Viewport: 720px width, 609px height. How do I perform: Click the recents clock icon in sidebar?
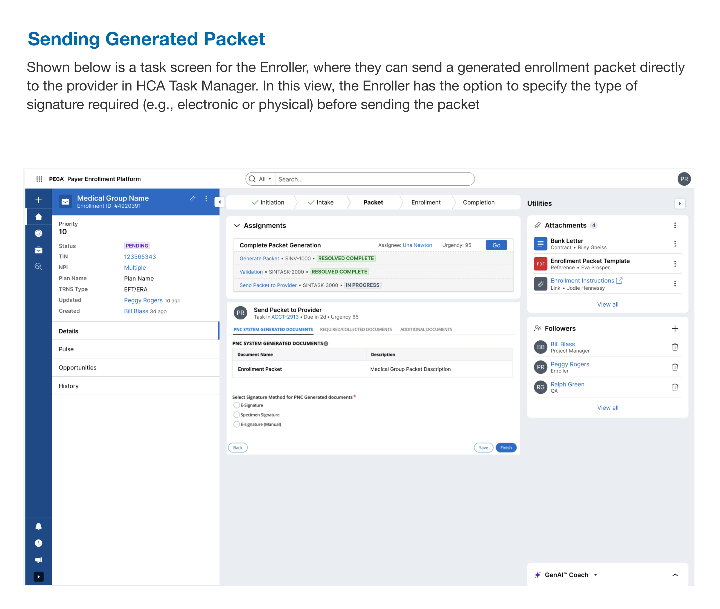click(x=38, y=543)
